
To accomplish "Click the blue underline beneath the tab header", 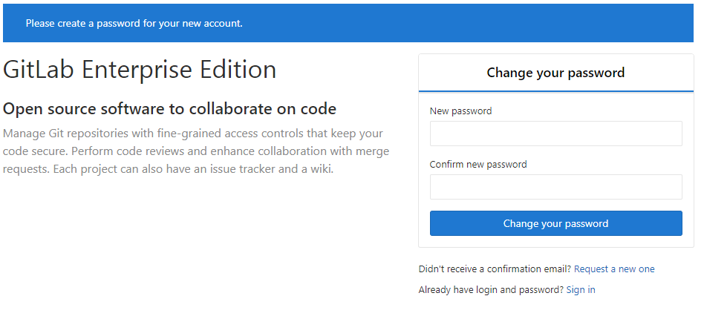I will coord(555,91).
